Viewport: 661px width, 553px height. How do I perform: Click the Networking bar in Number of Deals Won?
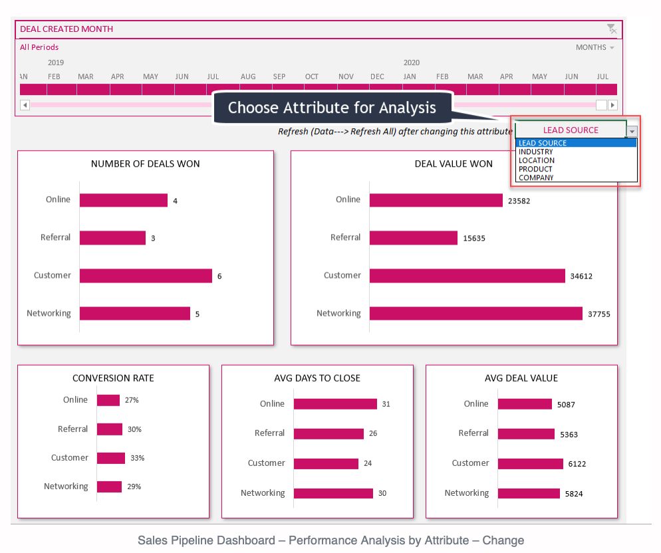135,313
